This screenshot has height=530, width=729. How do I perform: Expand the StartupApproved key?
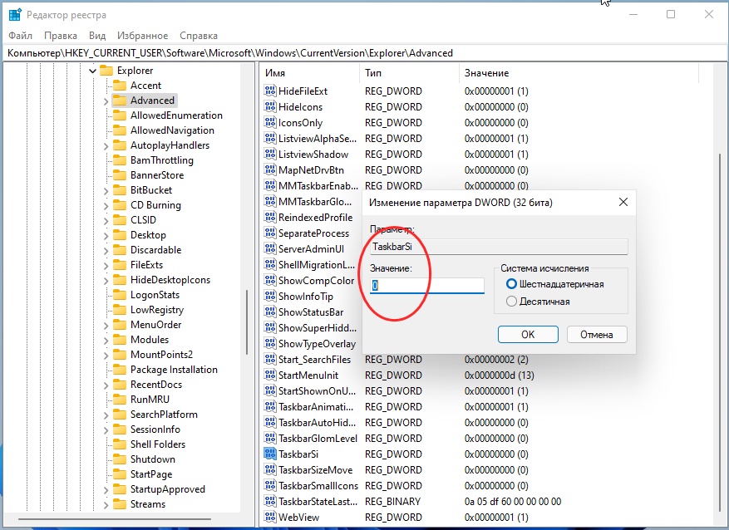[106, 490]
